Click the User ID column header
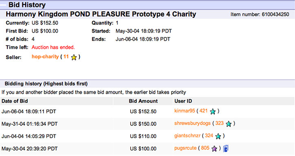This screenshot has height=156, width=295. tap(183, 101)
